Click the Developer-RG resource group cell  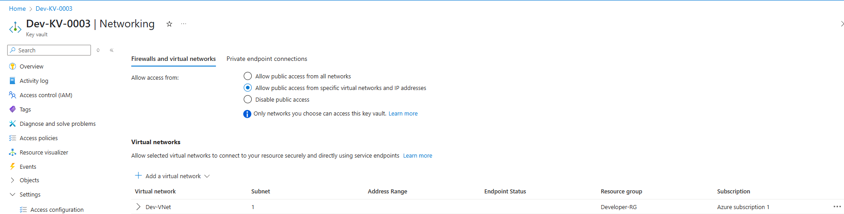[x=619, y=207]
